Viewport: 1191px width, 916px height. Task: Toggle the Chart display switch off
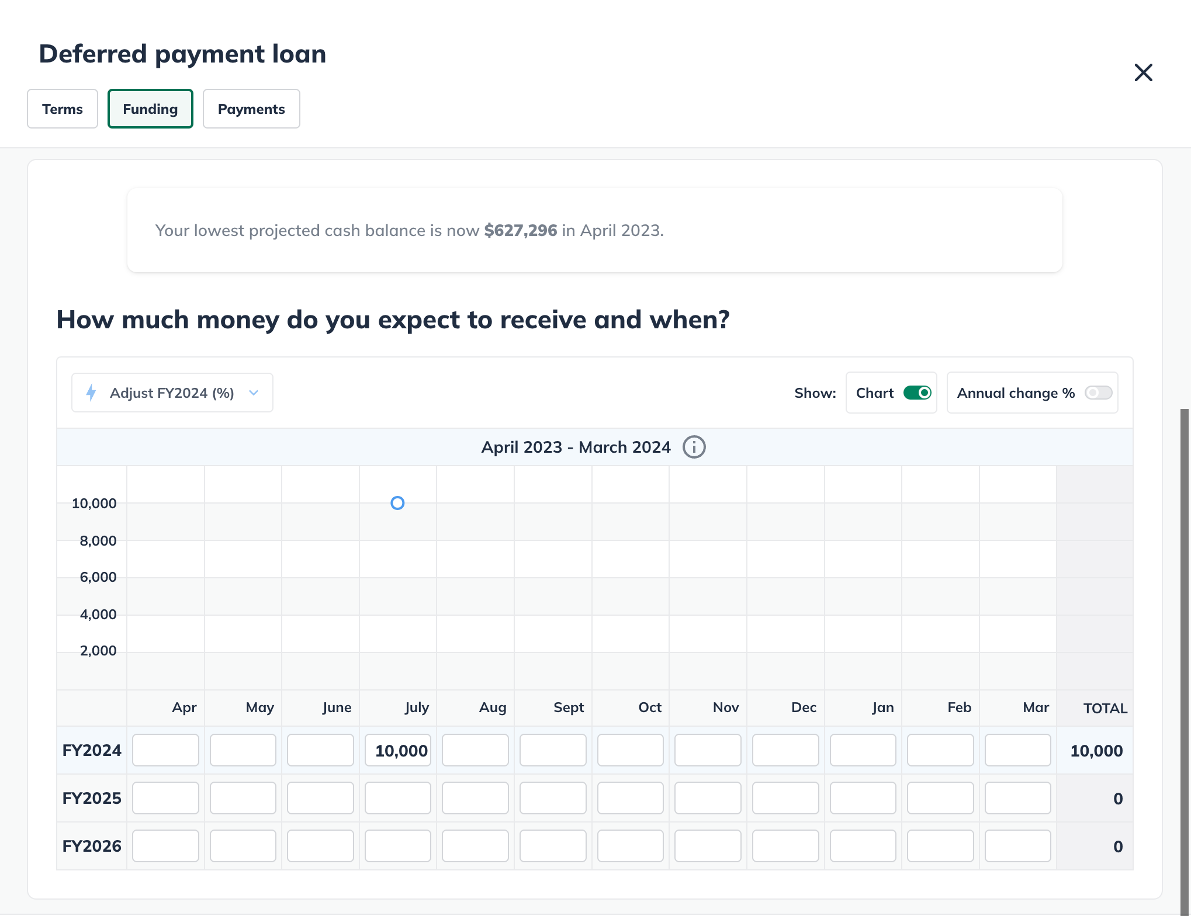[x=917, y=393]
